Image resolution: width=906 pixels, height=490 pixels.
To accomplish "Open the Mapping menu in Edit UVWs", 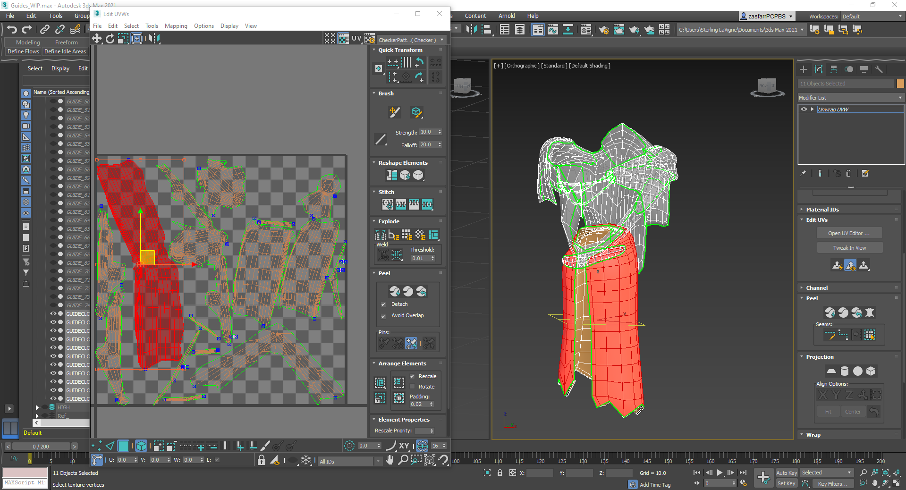I will click(176, 26).
